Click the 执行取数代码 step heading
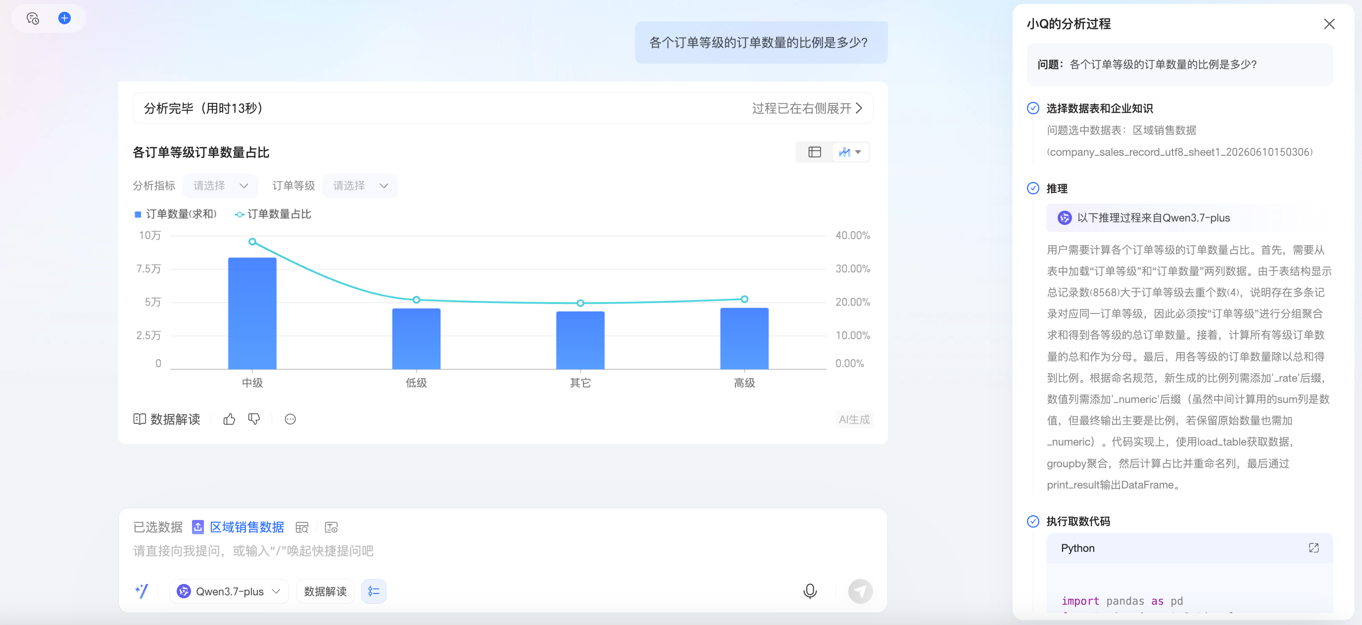The image size is (1362, 625). click(x=1078, y=522)
